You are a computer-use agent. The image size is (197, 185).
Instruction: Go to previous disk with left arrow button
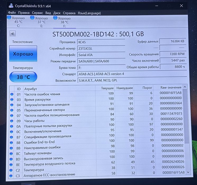12,34
